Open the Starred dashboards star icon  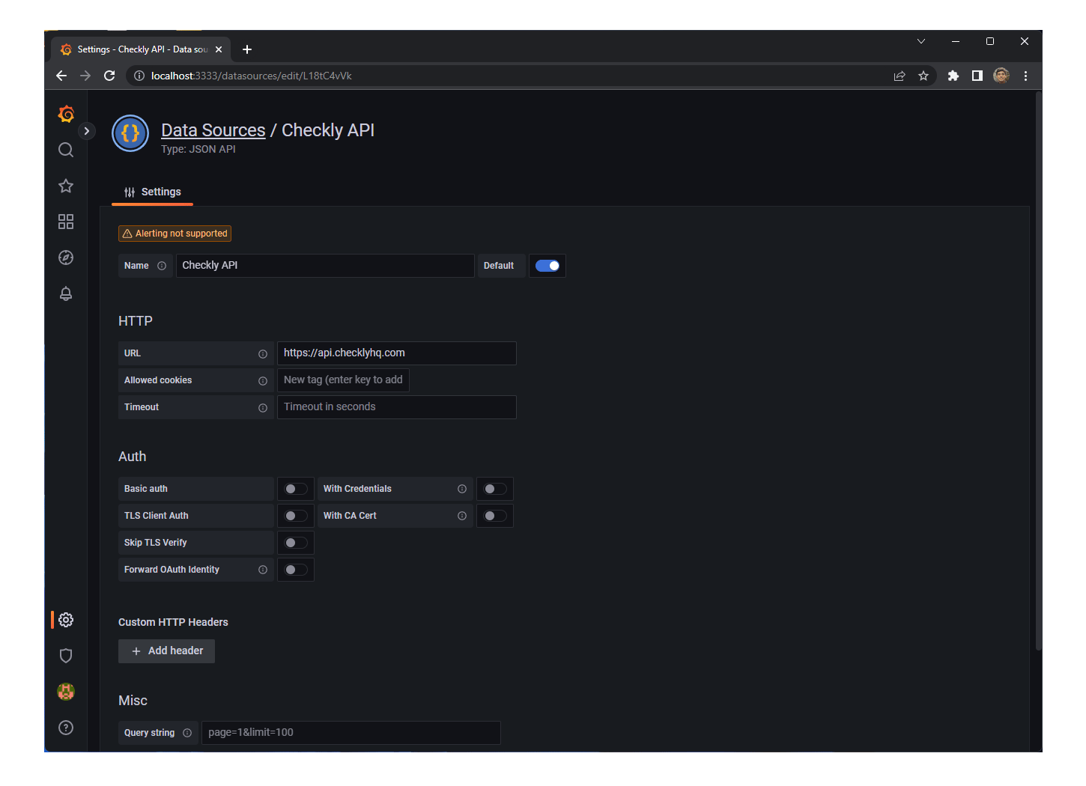[66, 186]
